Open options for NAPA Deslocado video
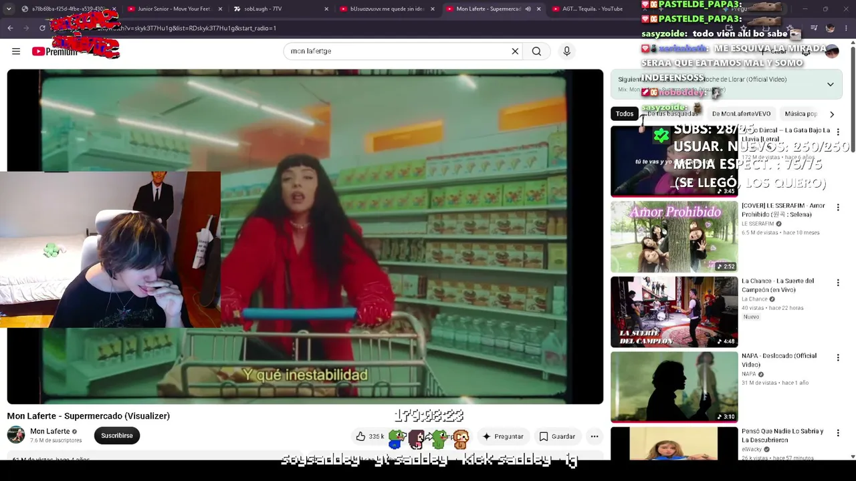This screenshot has width=856, height=481. point(838,358)
